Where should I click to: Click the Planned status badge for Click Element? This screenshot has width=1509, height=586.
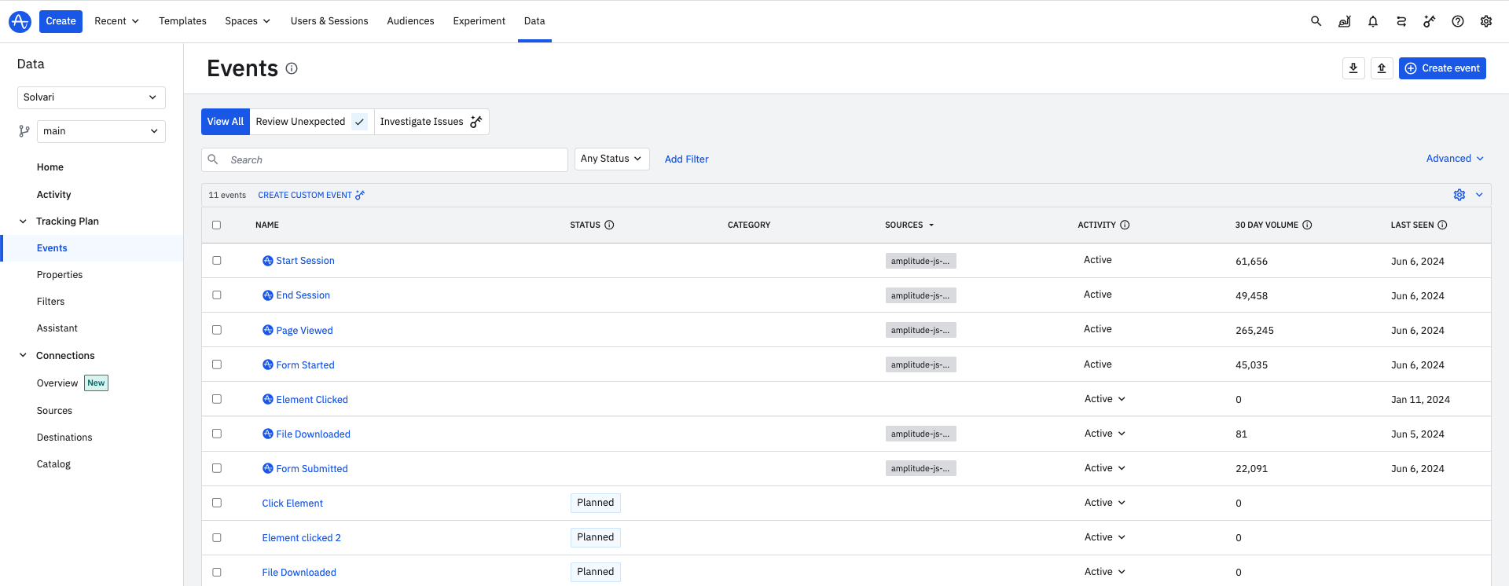click(x=596, y=503)
